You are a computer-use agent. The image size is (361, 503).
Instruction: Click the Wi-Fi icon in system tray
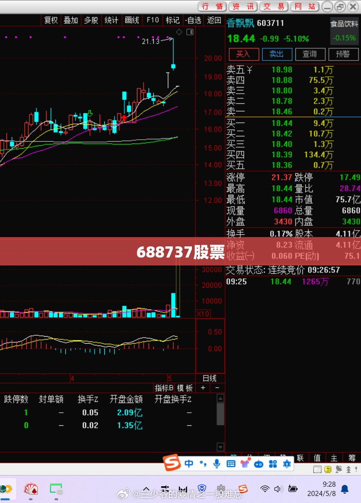coord(265,489)
